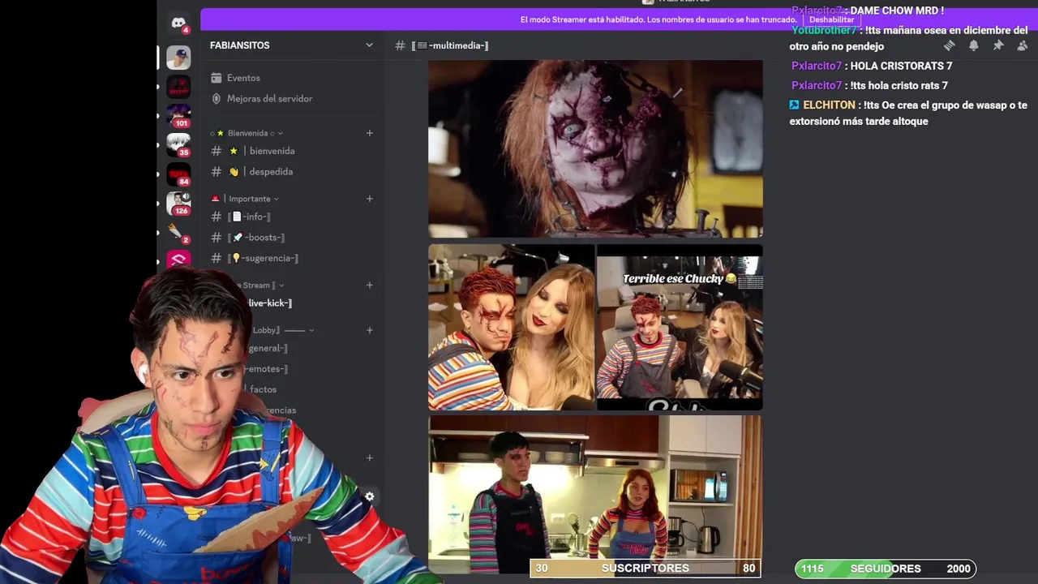Open the pink logo server icon
The height and width of the screenshot is (584, 1038).
click(x=178, y=260)
